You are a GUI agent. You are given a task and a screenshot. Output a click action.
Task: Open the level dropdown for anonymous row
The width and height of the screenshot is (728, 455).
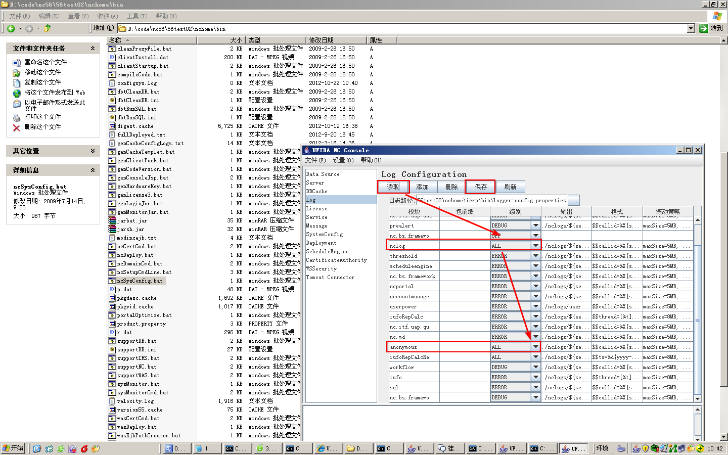tap(535, 347)
